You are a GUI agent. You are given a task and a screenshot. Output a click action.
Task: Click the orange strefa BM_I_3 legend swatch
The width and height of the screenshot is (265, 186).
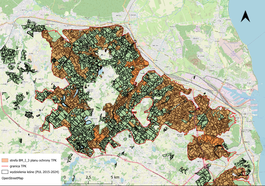(x=5, y=160)
